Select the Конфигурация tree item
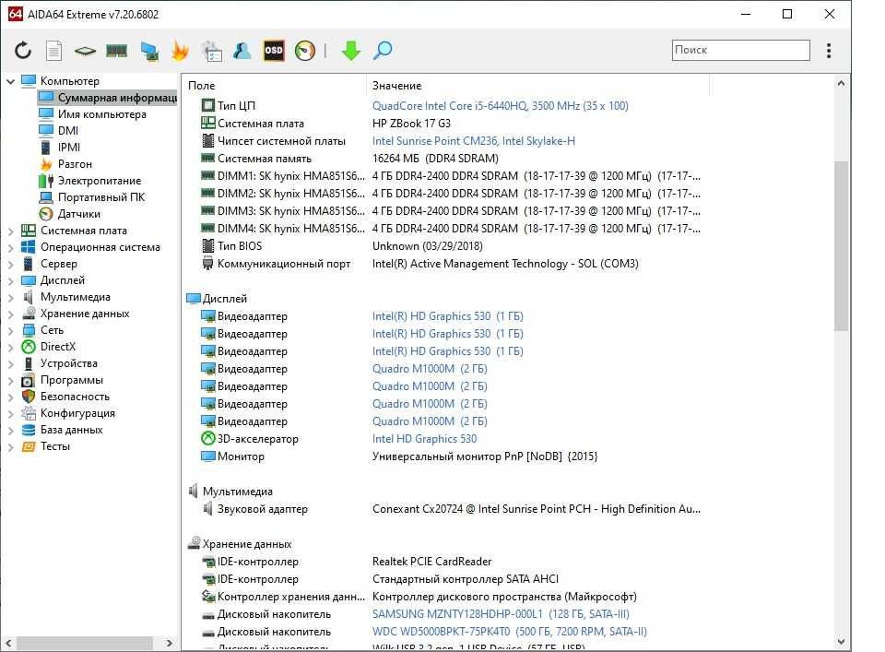This screenshot has width=885, height=652. point(77,413)
